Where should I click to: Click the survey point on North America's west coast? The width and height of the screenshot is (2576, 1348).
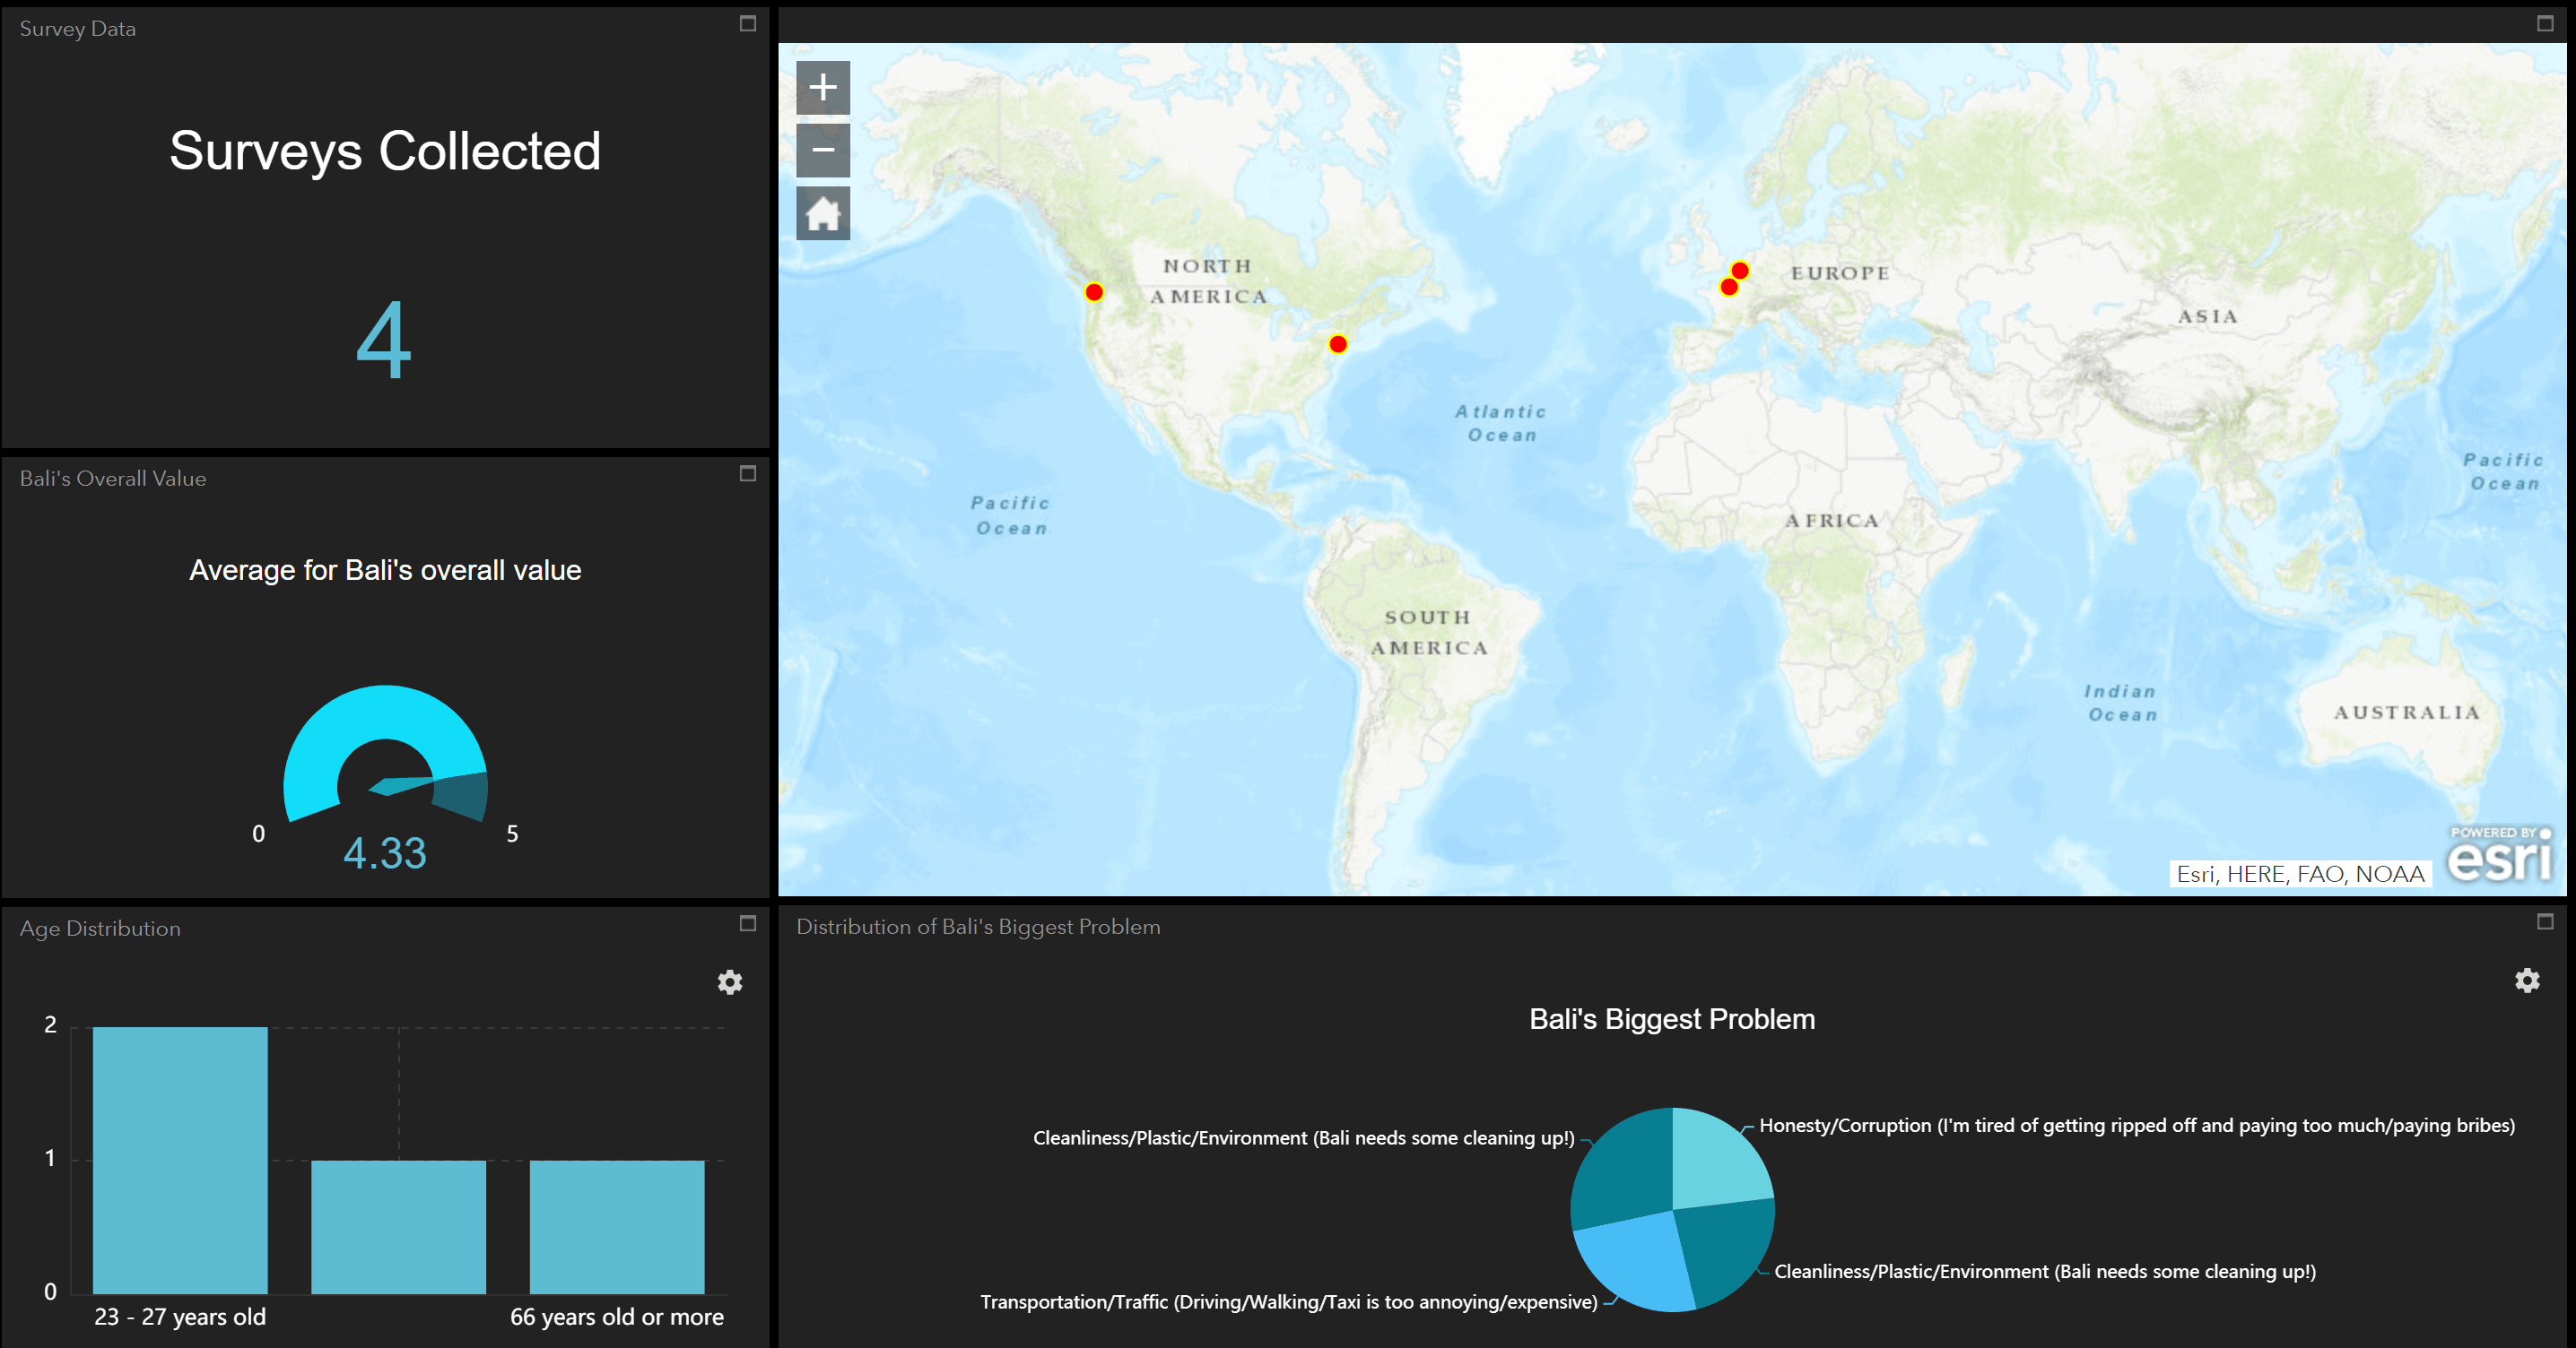(x=1094, y=293)
